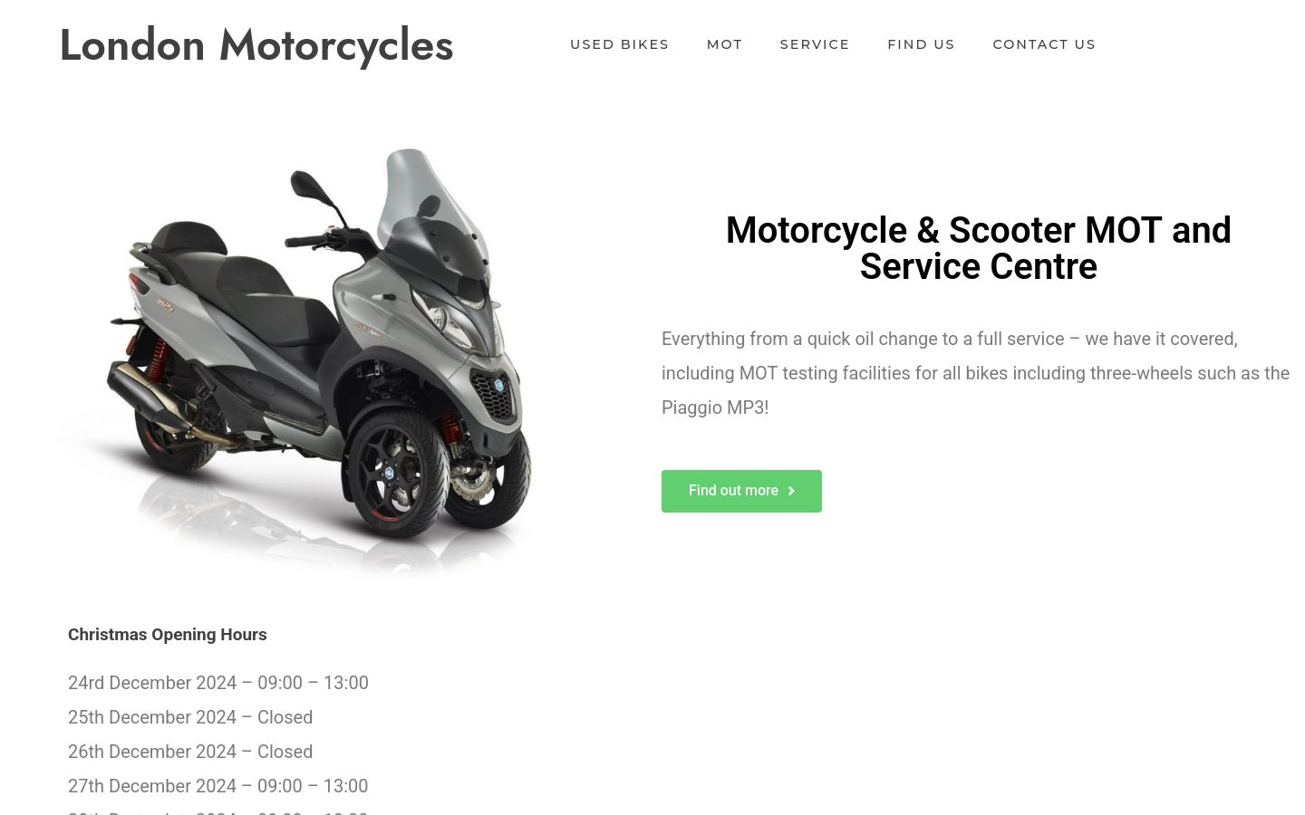1305x815 pixels.
Task: Open the Used Bikes menu item
Action: (x=620, y=44)
